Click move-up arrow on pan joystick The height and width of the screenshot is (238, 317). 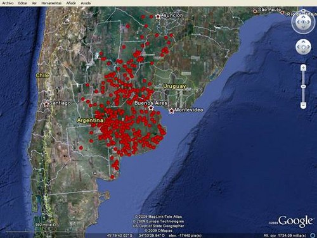point(303,42)
